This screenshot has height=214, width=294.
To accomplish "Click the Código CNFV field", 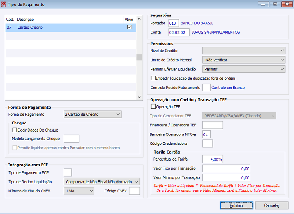I will pos(134,191).
